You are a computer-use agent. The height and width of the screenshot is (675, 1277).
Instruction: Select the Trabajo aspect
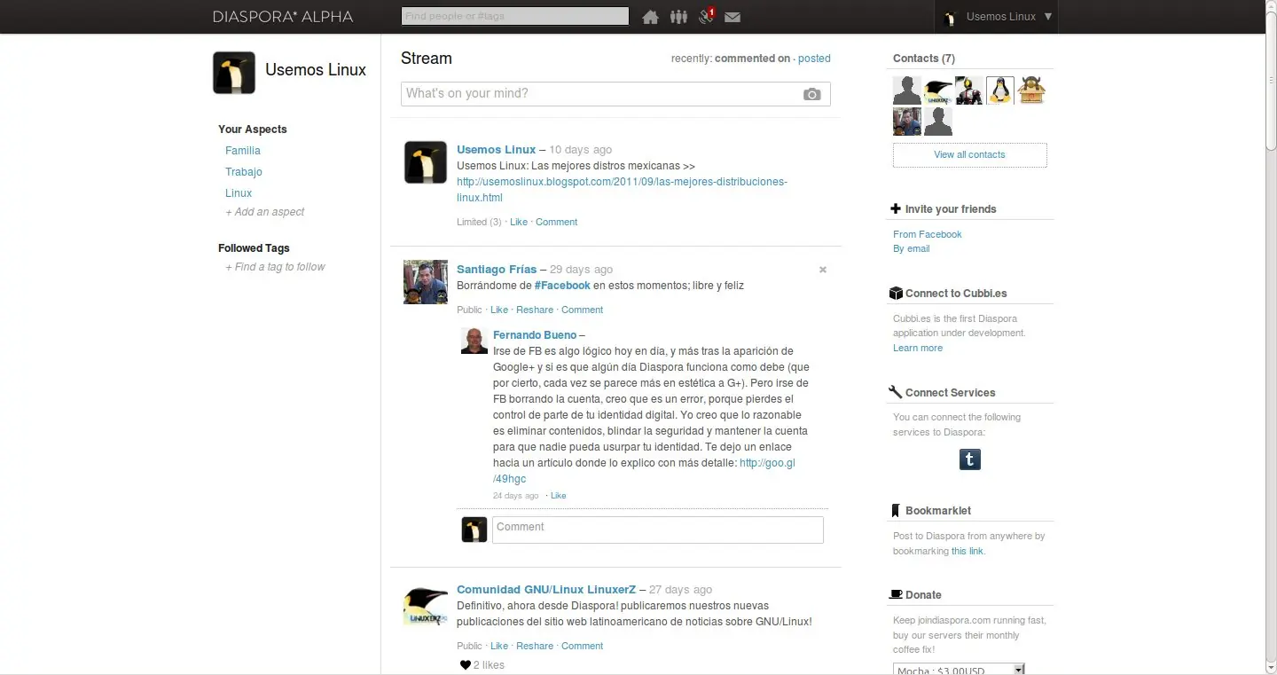tap(244, 172)
